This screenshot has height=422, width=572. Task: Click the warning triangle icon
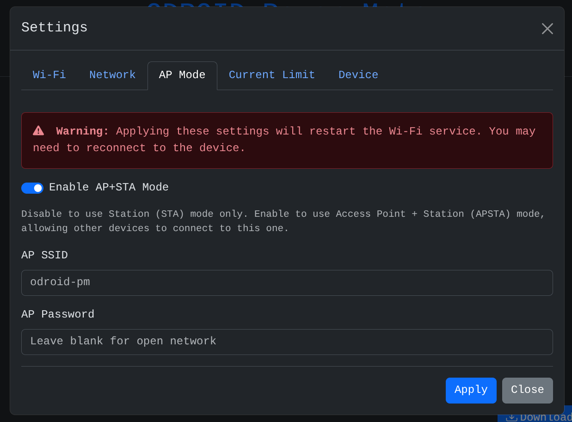tap(38, 131)
